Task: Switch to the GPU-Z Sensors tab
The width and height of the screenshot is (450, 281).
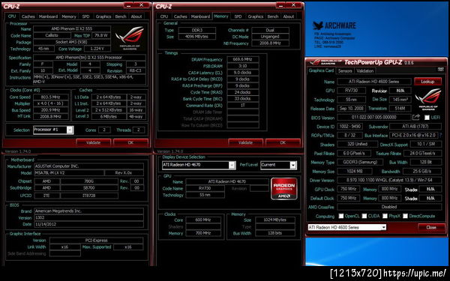Action: point(345,71)
